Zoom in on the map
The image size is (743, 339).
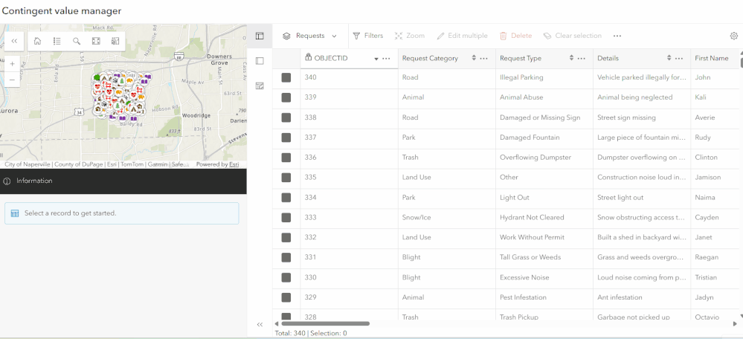point(13,63)
